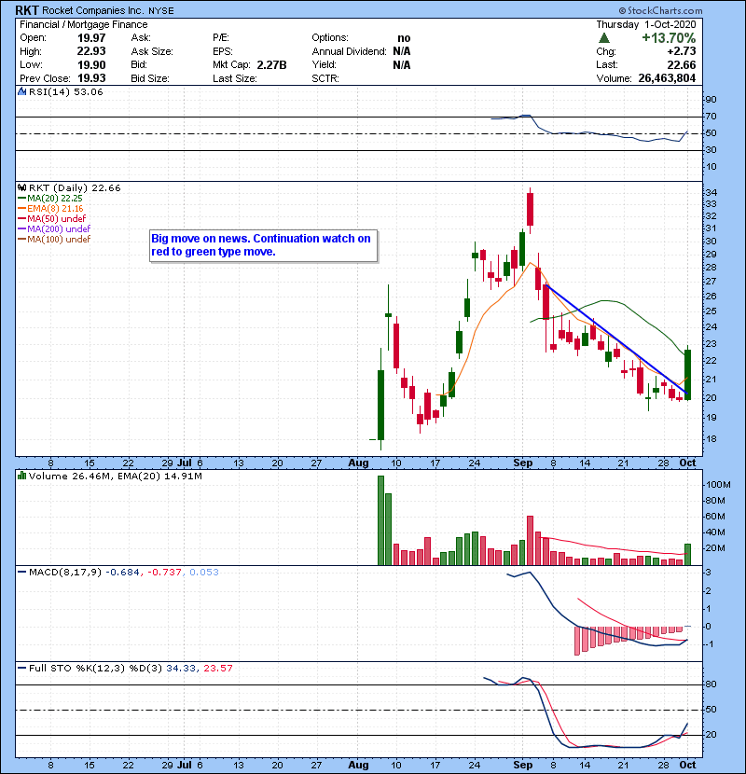This screenshot has width=746, height=774.
Task: Click the Last price value 22.66 in header
Action: (x=682, y=64)
